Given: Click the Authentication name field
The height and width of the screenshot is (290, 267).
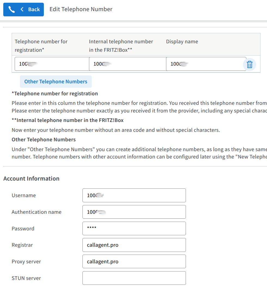Looking at the screenshot, I should click(134, 212).
